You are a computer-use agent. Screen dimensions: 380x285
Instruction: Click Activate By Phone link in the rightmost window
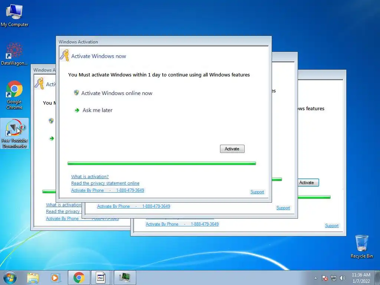[182, 224]
